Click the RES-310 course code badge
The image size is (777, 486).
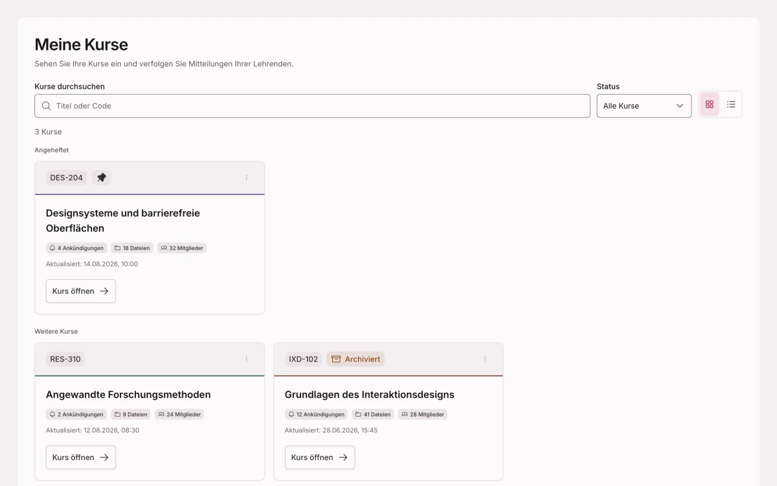click(65, 359)
